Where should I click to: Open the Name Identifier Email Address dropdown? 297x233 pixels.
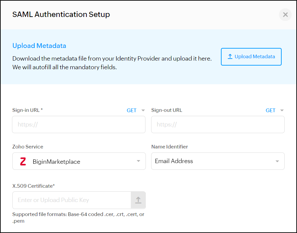[x=218, y=161]
